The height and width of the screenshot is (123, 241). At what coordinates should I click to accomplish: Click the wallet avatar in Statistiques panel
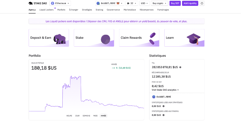(154, 97)
